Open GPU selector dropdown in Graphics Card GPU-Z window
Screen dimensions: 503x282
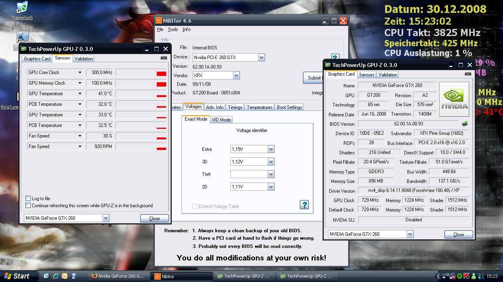[410, 234]
